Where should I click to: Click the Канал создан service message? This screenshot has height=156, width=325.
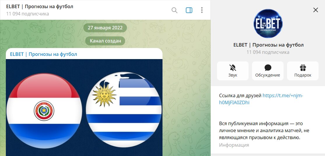click(x=105, y=41)
